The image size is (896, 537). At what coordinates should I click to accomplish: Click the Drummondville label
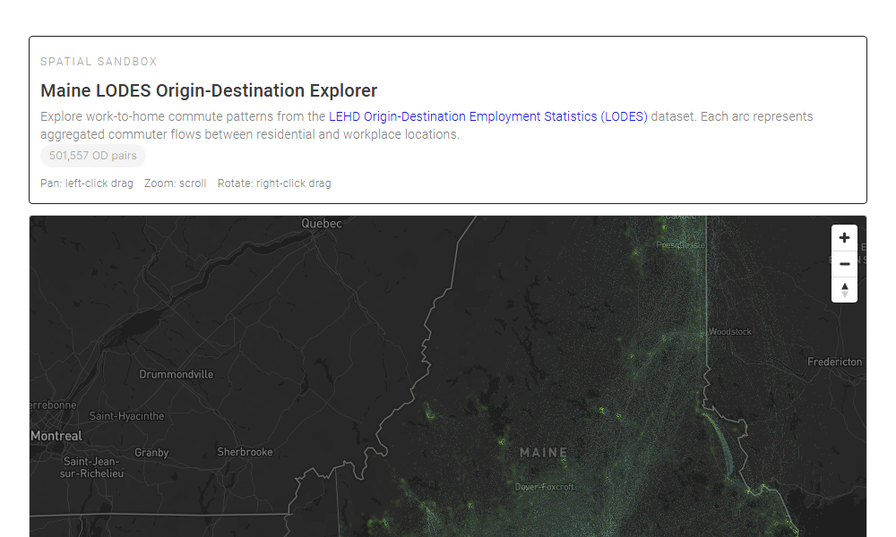(x=176, y=374)
